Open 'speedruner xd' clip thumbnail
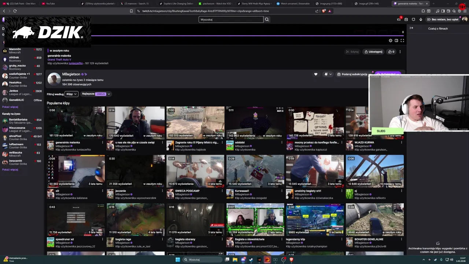The width and height of the screenshot is (469, 264). coord(76,219)
